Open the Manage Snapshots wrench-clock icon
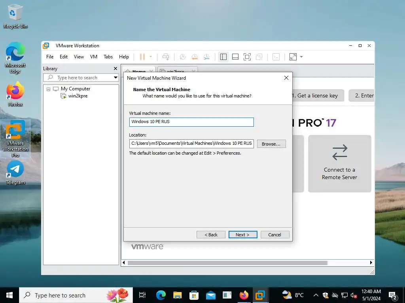 [206, 57]
